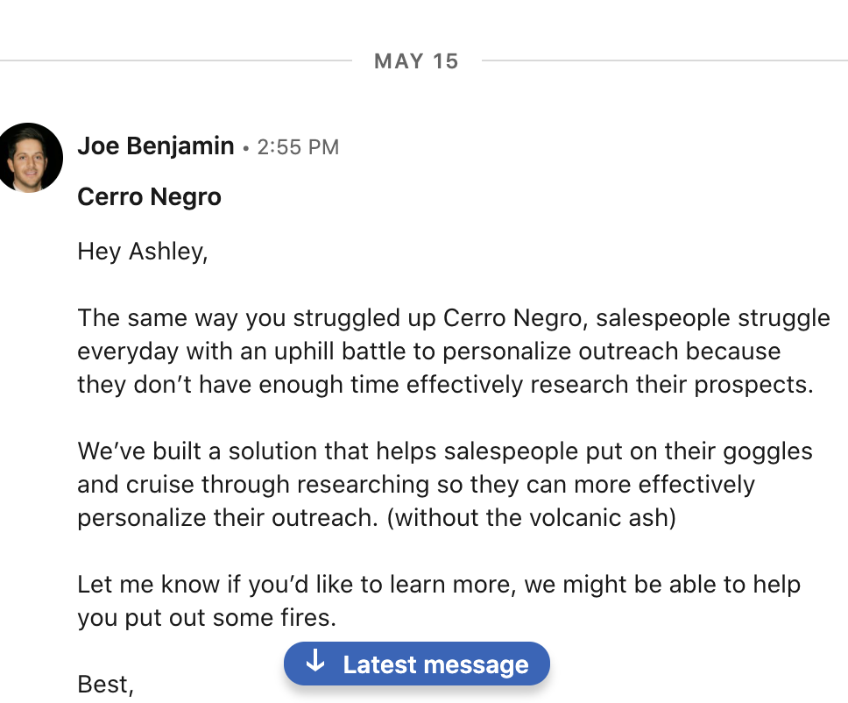Click the word 'prospects' in the message
The height and width of the screenshot is (703, 848).
760,384
